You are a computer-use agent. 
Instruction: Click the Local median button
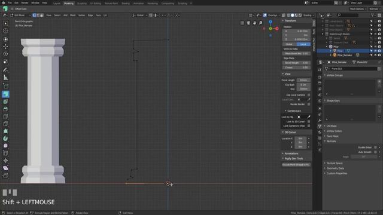[303, 44]
